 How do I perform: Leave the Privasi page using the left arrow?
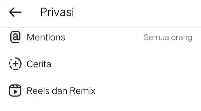pos(15,12)
